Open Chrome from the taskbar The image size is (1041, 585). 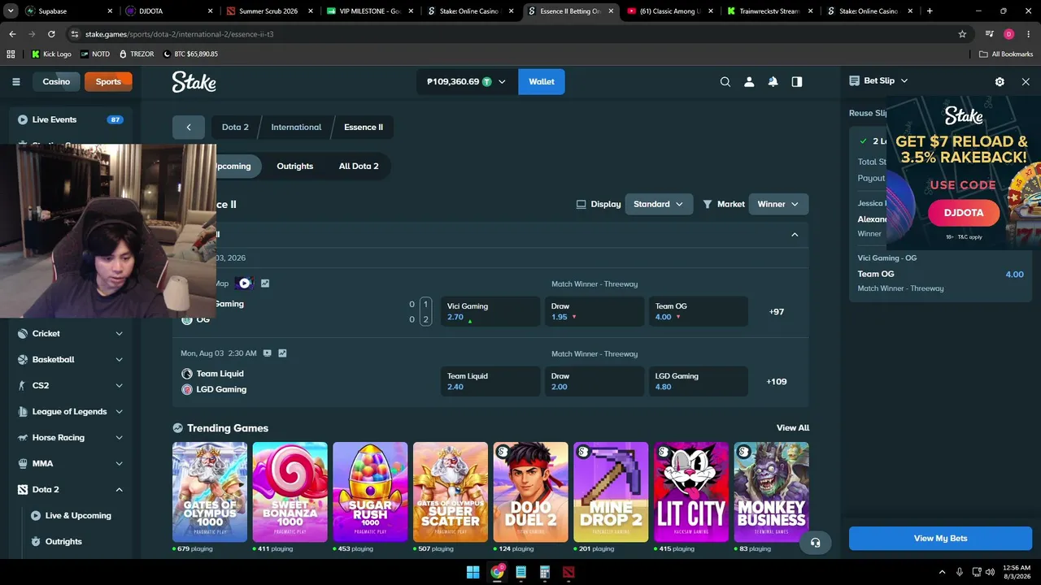pyautogui.click(x=497, y=572)
